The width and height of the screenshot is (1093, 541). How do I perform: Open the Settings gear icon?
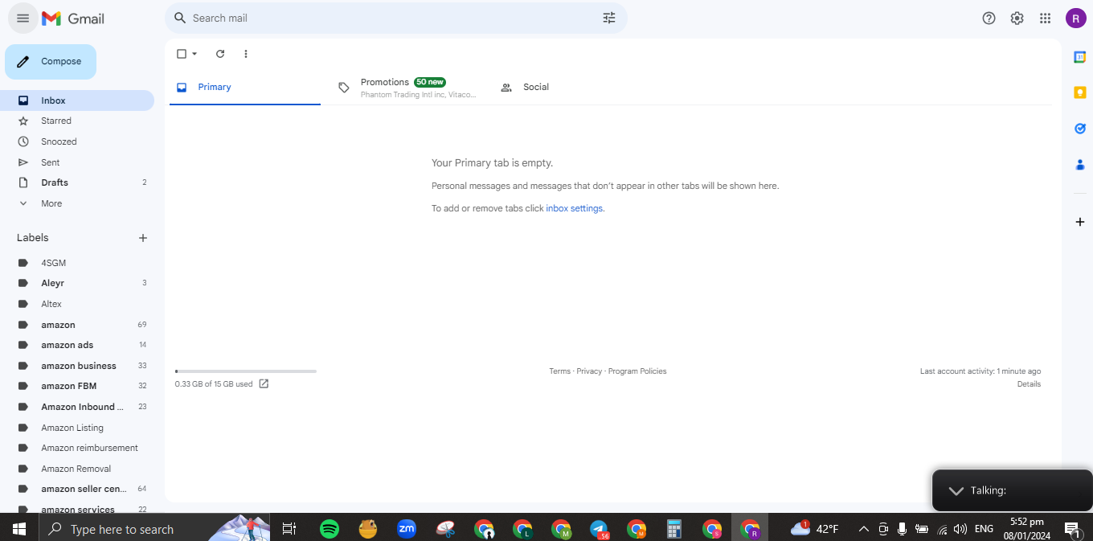pyautogui.click(x=1017, y=18)
